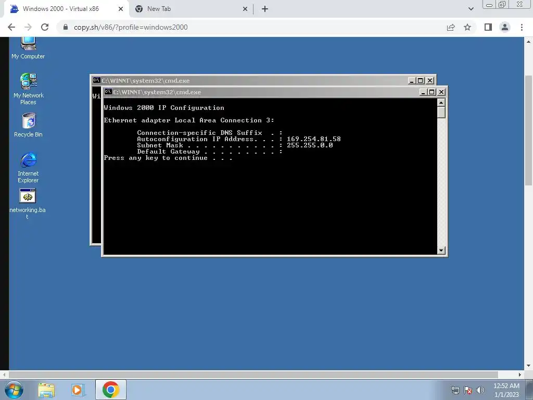The width and height of the screenshot is (533, 400).
Task: Expand Chrome tab search chevron
Action: [471, 9]
